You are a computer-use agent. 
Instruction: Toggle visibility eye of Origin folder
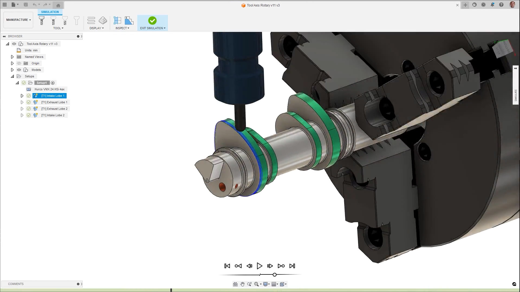[x=19, y=63]
